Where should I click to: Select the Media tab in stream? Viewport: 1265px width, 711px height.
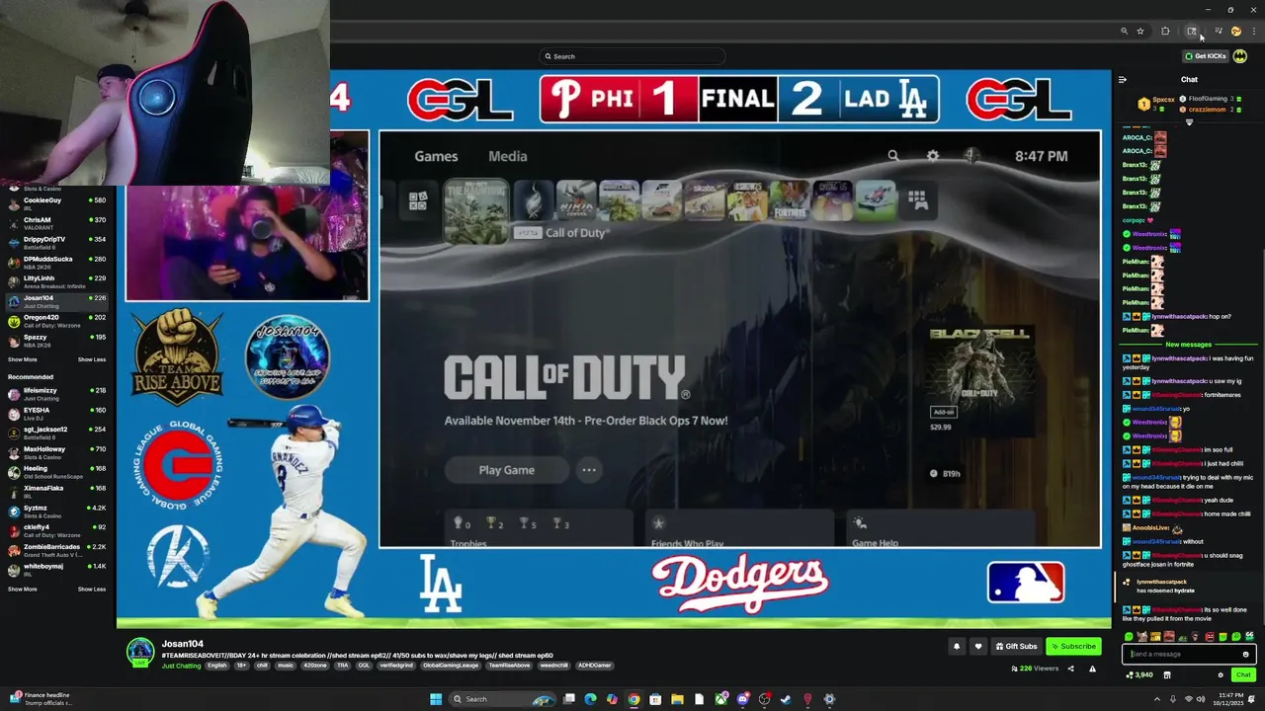pyautogui.click(x=508, y=156)
